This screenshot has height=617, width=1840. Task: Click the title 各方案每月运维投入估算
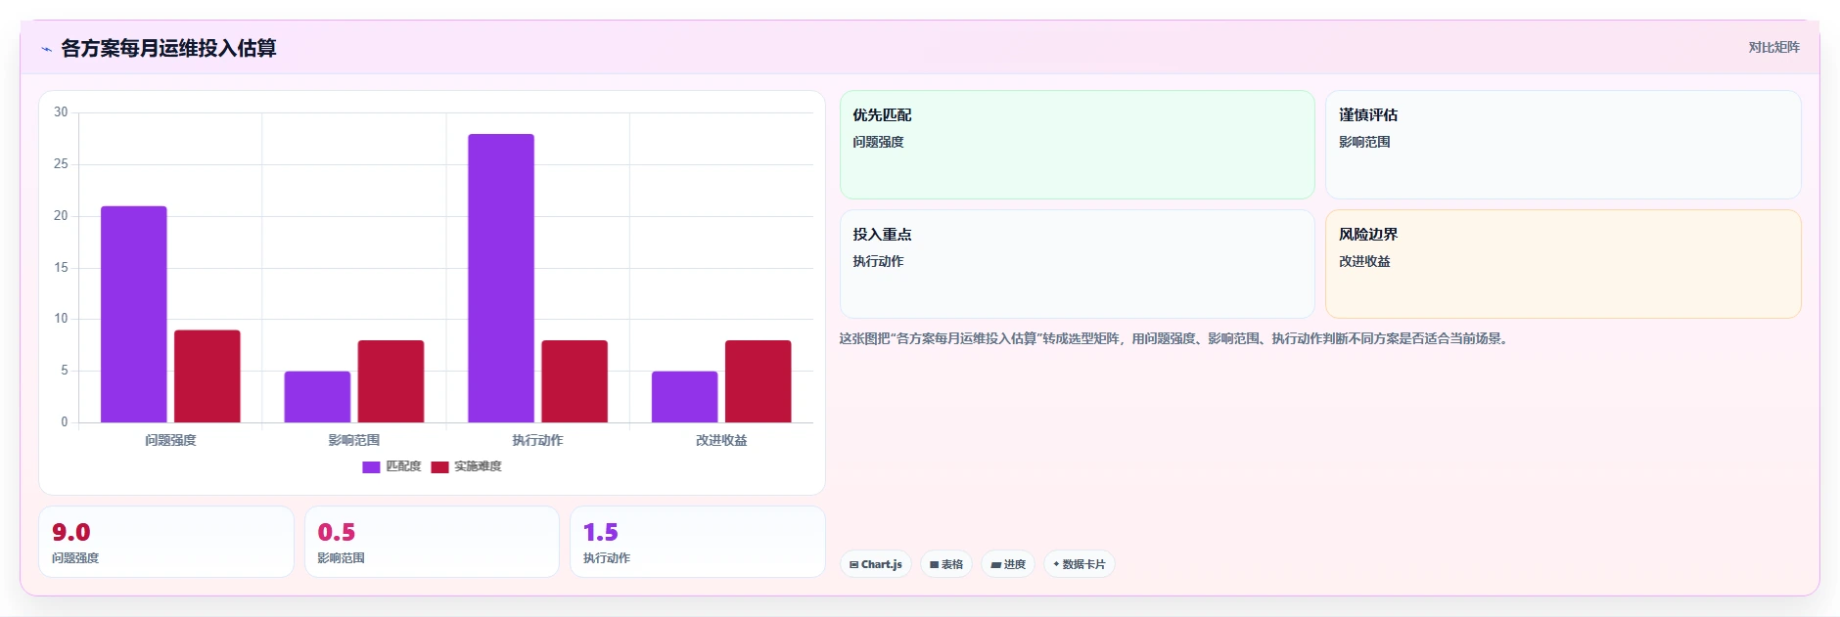[x=168, y=48]
